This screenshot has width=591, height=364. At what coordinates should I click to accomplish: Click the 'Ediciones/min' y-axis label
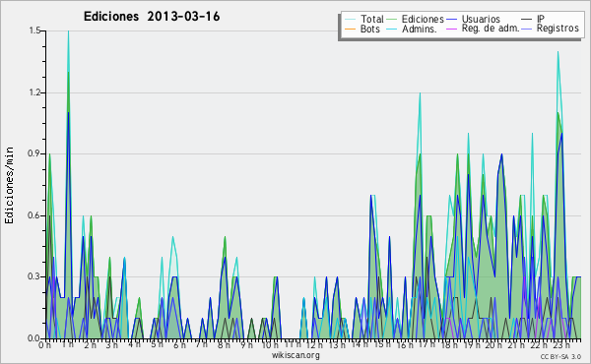pos(9,185)
